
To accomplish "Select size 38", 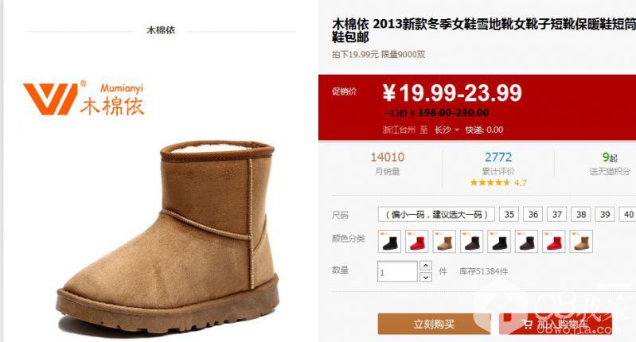I will coord(581,215).
